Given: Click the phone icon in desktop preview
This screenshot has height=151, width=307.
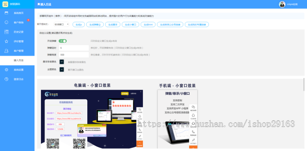Looking at the screenshot, I should point(140,130).
